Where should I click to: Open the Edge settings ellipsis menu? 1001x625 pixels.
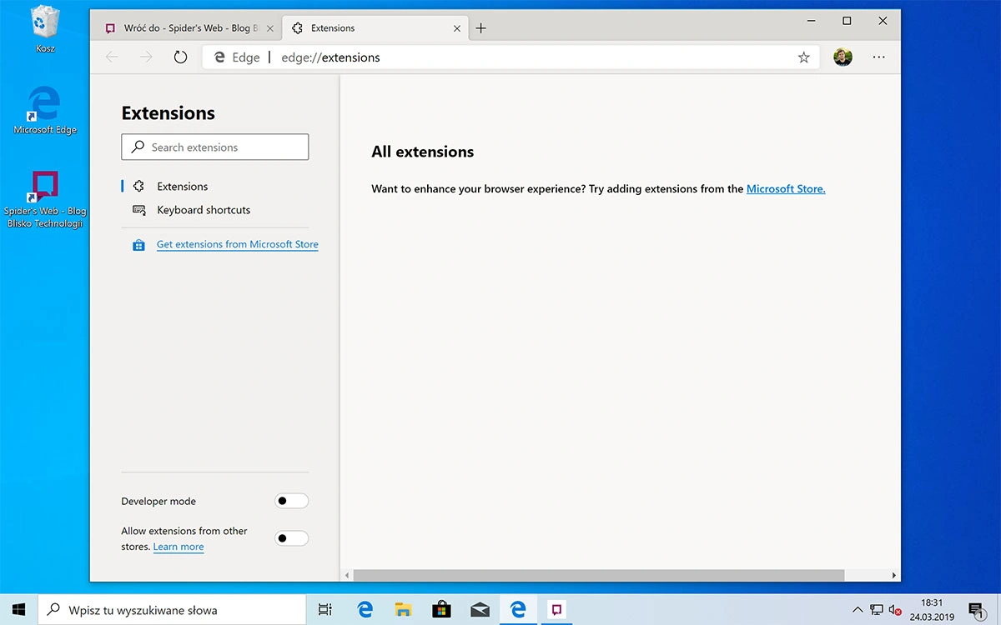878,57
